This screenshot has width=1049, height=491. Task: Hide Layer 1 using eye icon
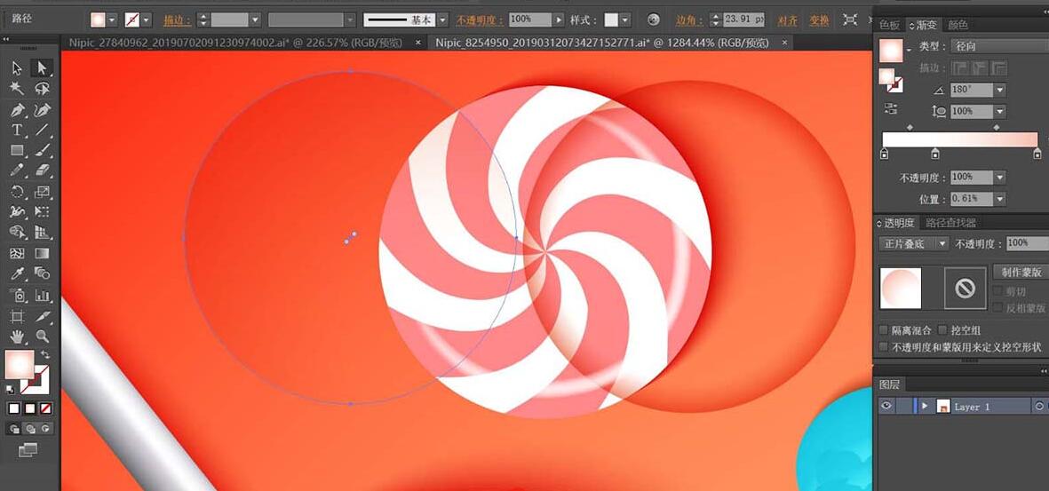coord(886,407)
